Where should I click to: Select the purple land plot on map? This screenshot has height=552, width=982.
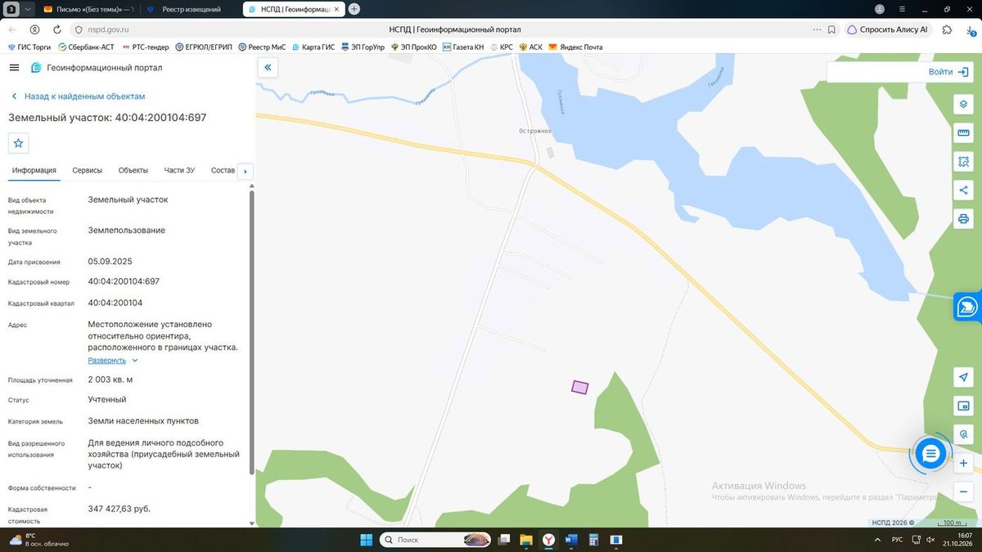(579, 387)
